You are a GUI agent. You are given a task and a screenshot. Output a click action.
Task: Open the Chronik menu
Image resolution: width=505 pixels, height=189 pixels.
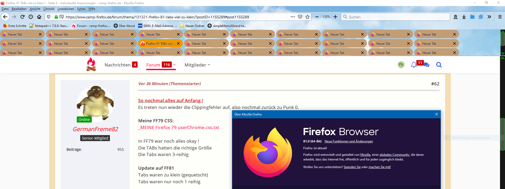(49, 9)
